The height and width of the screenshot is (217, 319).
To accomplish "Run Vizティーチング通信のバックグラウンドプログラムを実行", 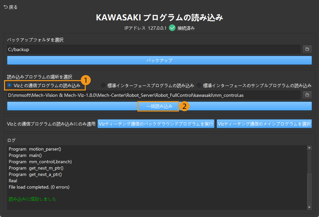I will [x=156, y=124].
